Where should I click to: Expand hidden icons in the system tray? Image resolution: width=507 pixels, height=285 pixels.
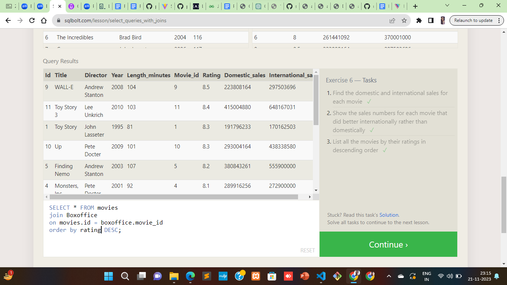coord(389,276)
